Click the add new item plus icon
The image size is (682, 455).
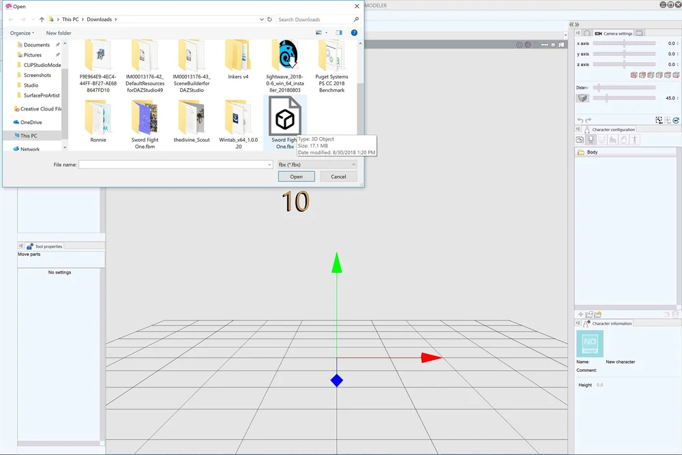tap(580, 314)
